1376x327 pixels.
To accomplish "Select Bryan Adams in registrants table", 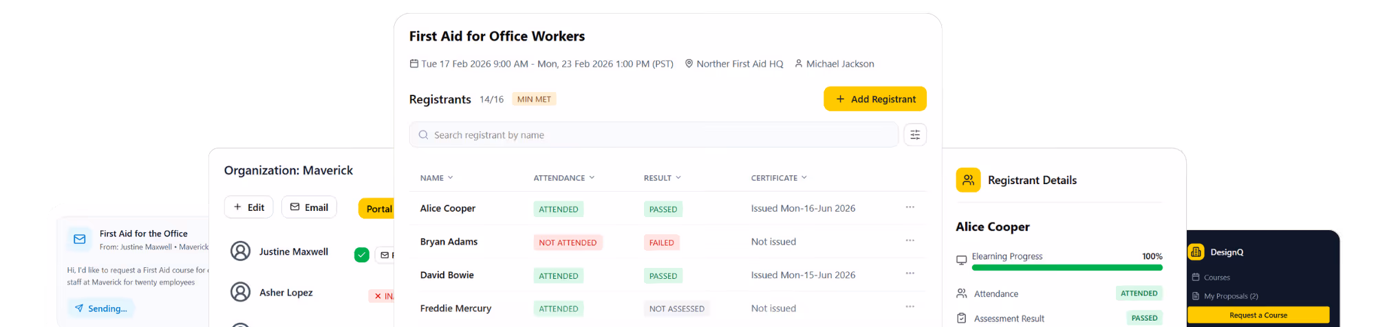I will click(449, 242).
